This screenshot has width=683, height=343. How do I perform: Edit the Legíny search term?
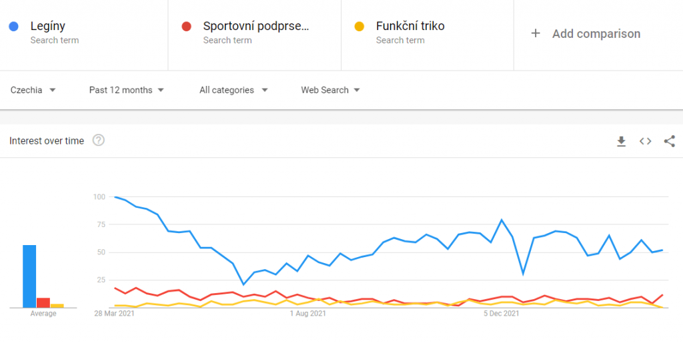point(48,27)
